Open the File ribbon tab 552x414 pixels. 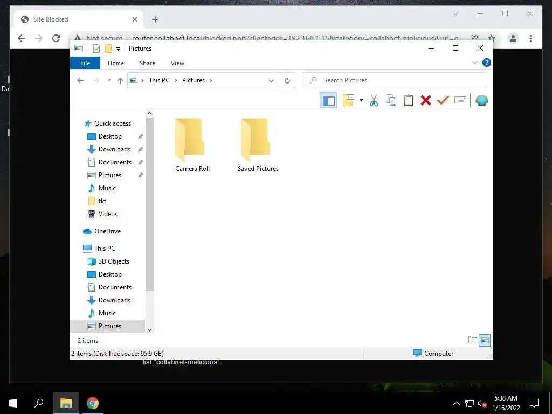(x=85, y=63)
